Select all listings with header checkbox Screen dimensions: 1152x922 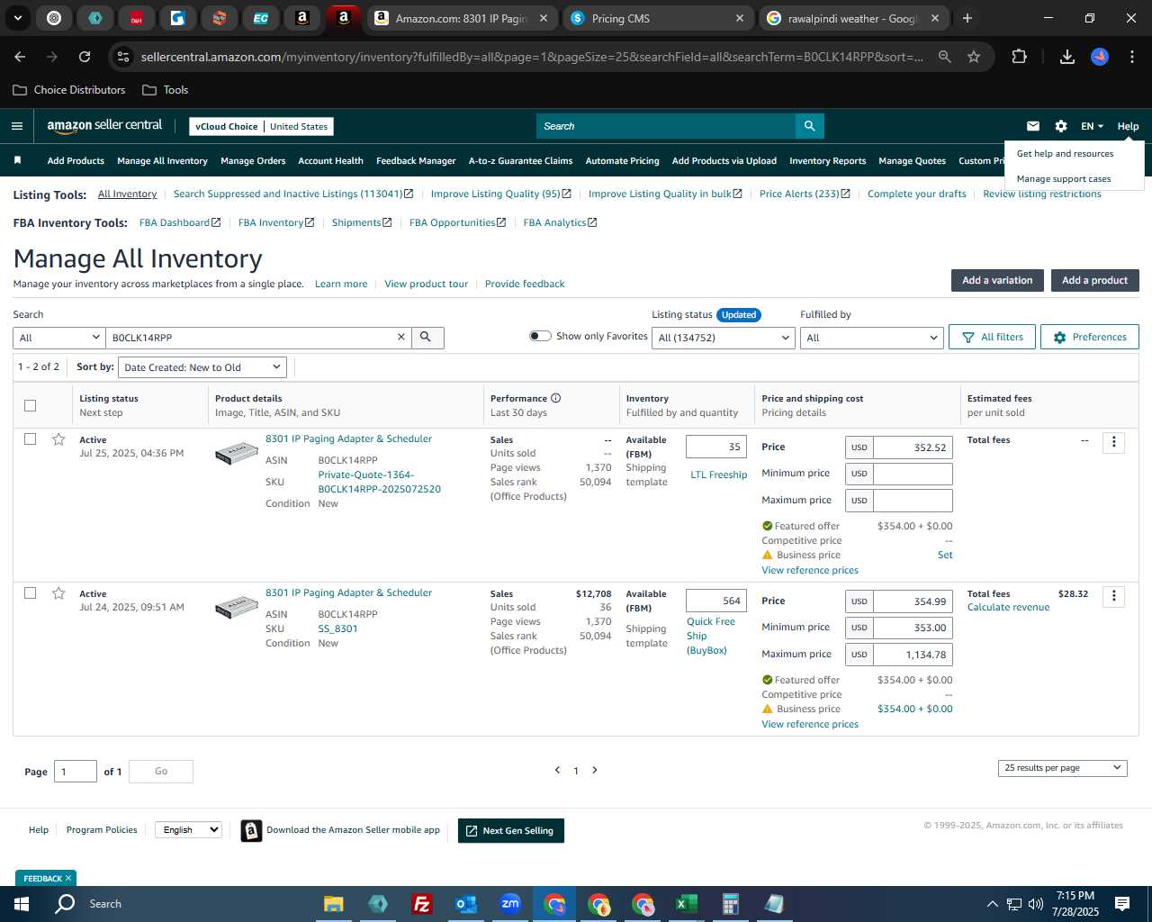pos(30,405)
